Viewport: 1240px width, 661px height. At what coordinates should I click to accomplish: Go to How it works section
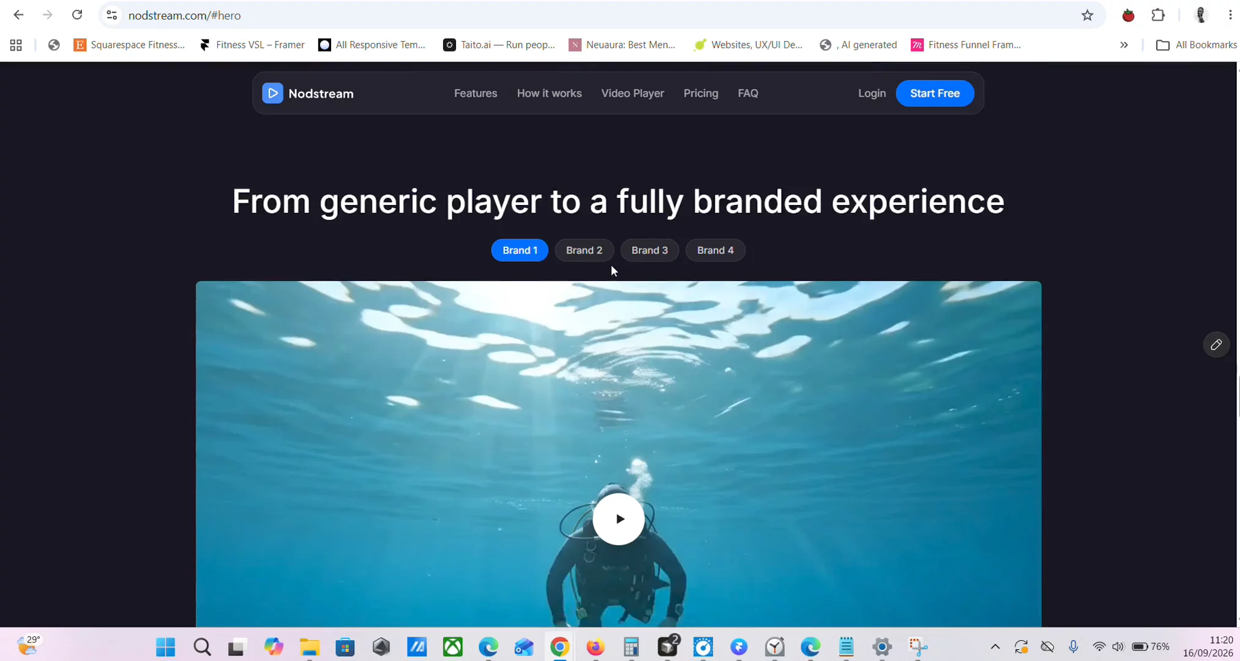click(549, 93)
